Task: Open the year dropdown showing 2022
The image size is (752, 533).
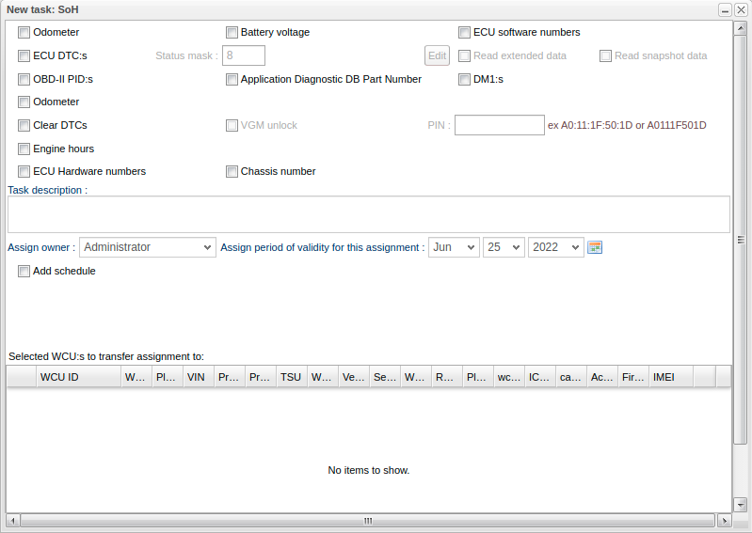Action: 555,247
